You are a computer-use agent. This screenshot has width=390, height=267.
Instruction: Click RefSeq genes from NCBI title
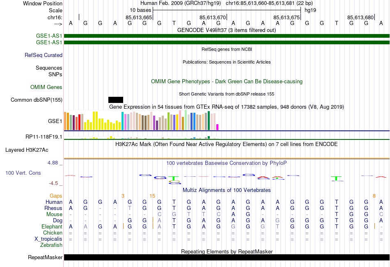(227, 49)
